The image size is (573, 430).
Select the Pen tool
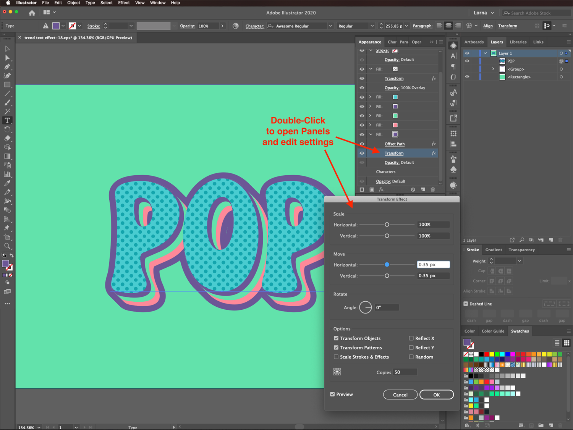pyautogui.click(x=7, y=67)
